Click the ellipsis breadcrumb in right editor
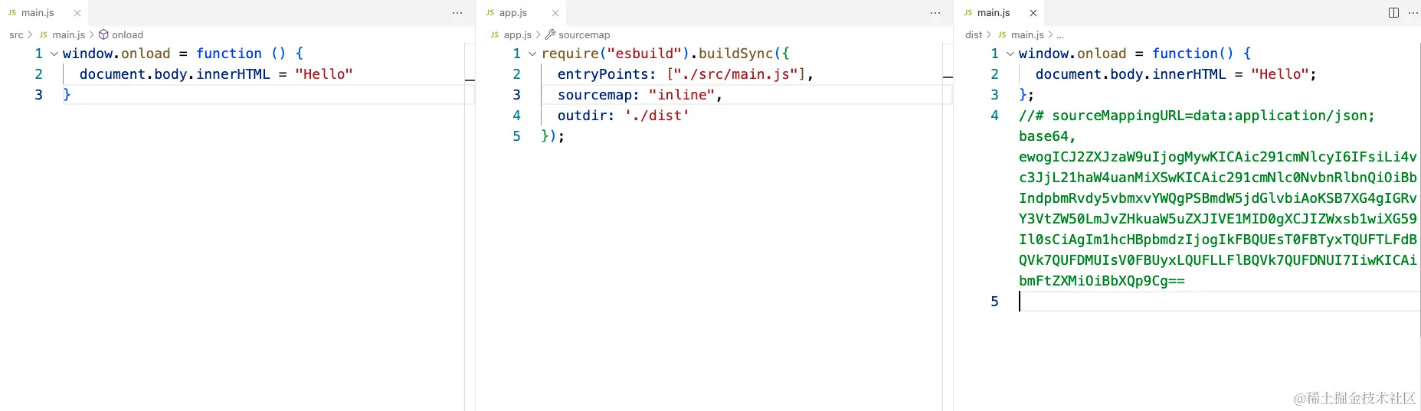1421x411 pixels. click(x=1060, y=35)
